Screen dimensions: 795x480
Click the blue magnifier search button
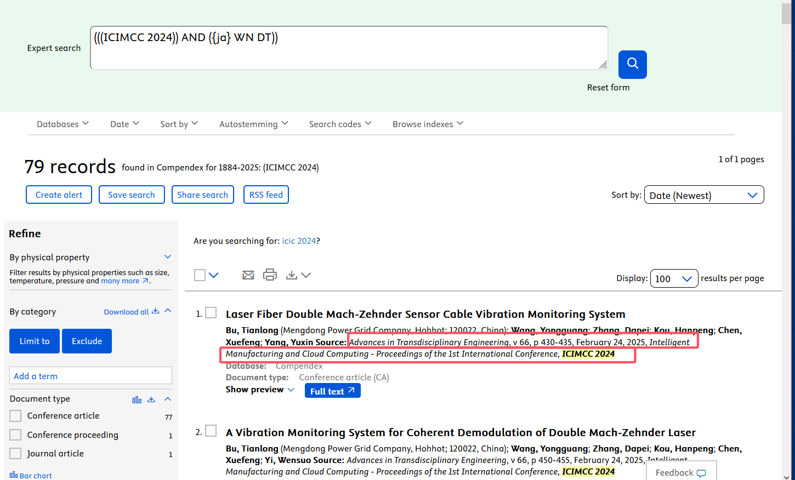(x=633, y=65)
